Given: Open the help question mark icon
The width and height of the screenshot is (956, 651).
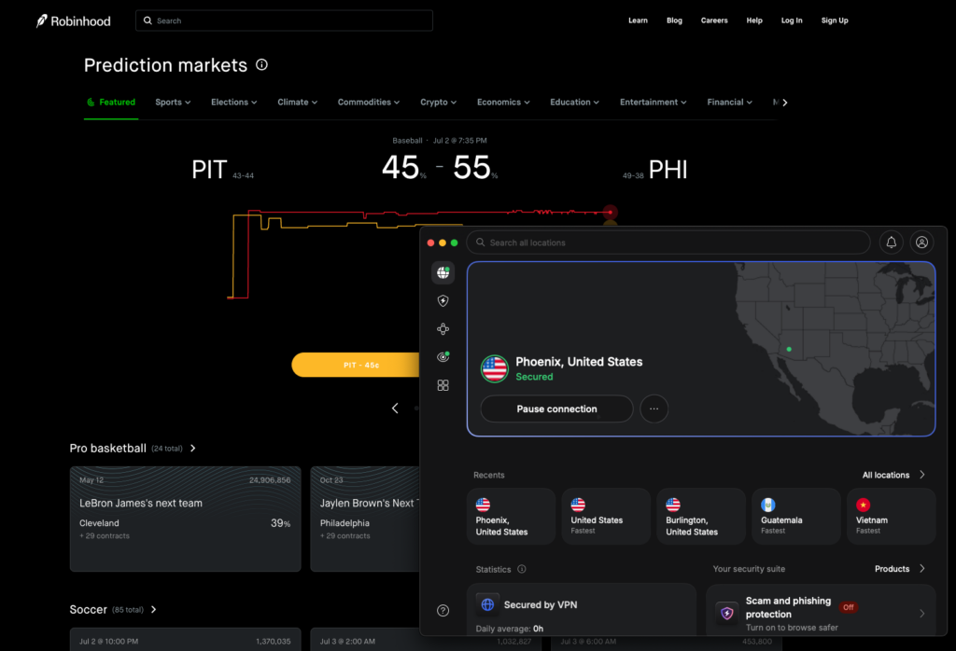Looking at the screenshot, I should (443, 610).
